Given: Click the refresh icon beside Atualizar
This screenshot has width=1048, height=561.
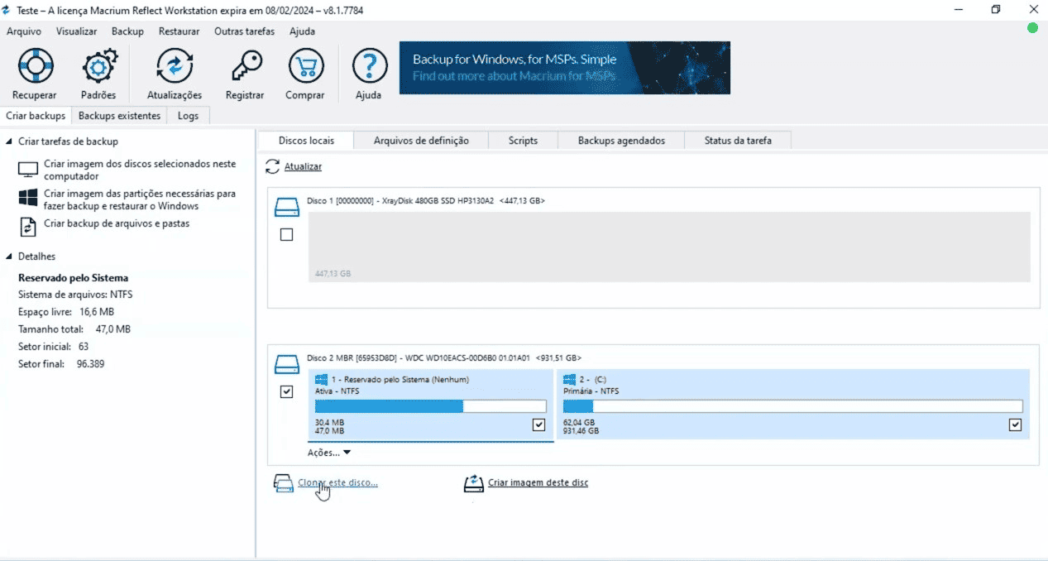Looking at the screenshot, I should tap(273, 166).
